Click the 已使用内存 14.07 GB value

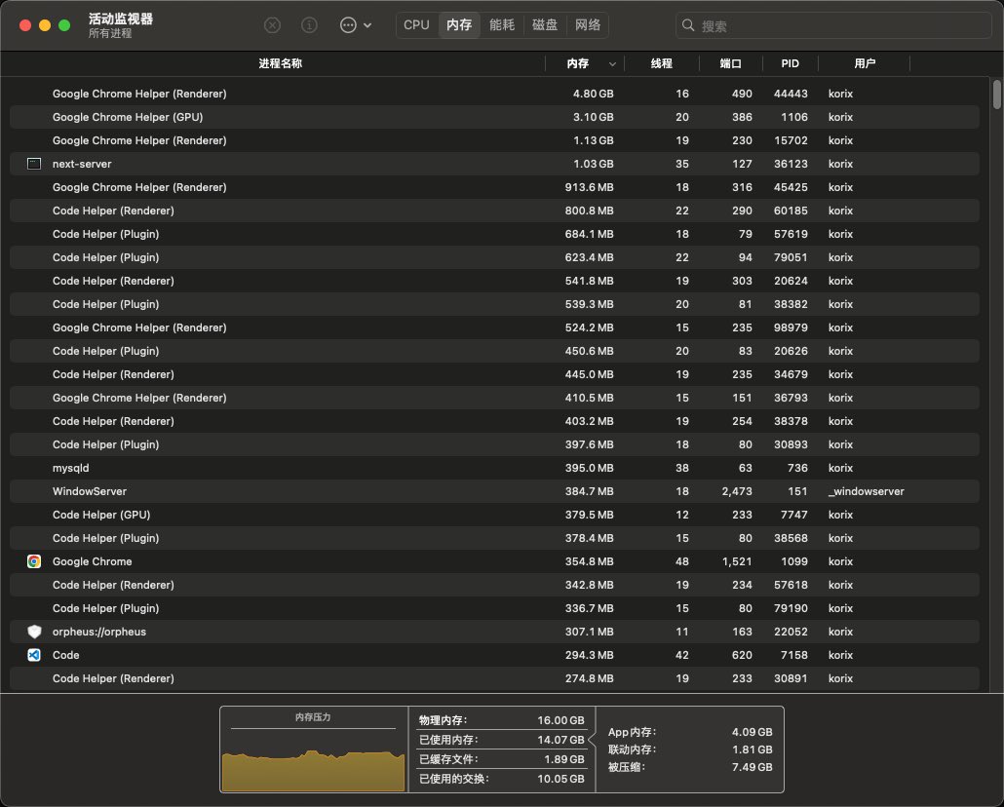[560, 740]
